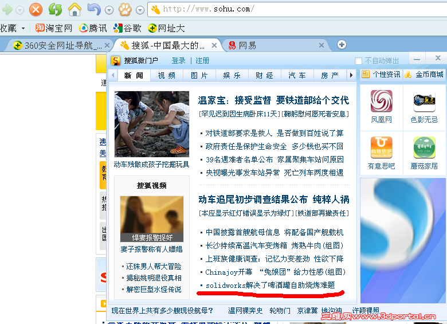Click the blue undo arrow icon
The width and height of the screenshot is (447, 324).
point(94,9)
